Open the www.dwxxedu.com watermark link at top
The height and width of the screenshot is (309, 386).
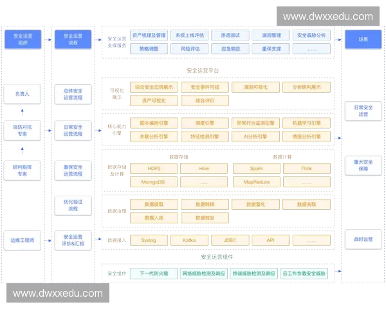pyautogui.click(x=328, y=16)
